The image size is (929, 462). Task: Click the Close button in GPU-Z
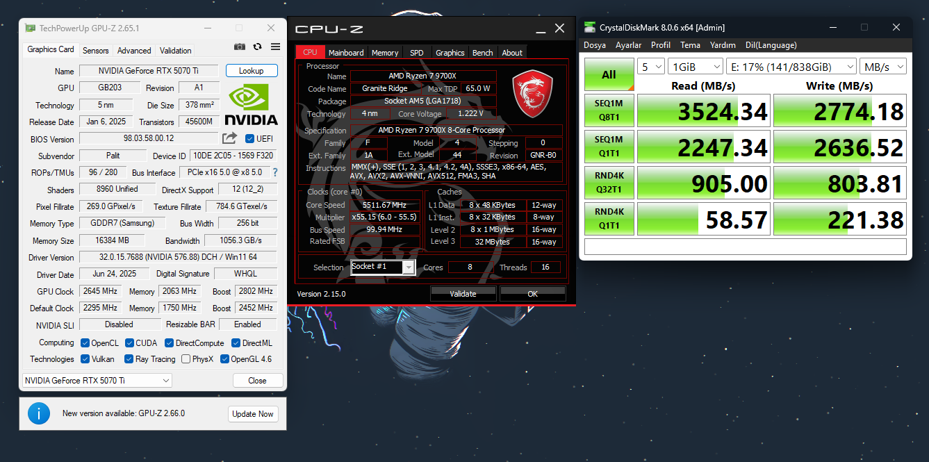point(258,381)
